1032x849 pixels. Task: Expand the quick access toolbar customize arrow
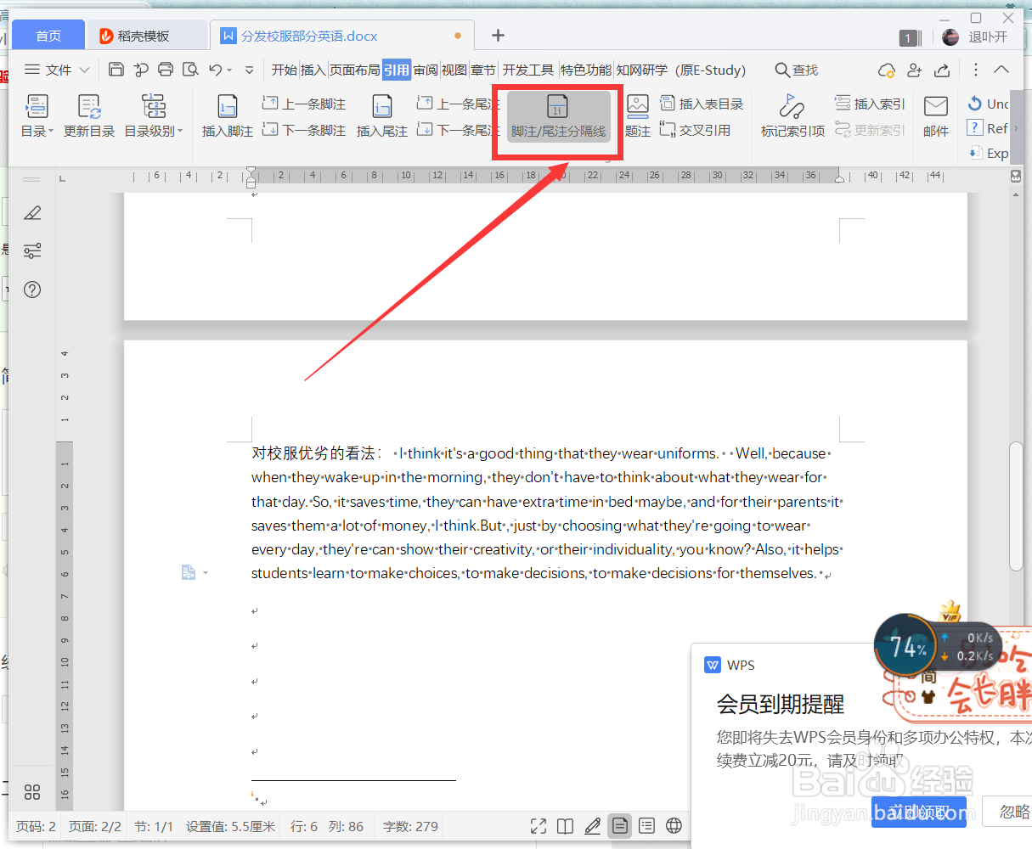249,70
